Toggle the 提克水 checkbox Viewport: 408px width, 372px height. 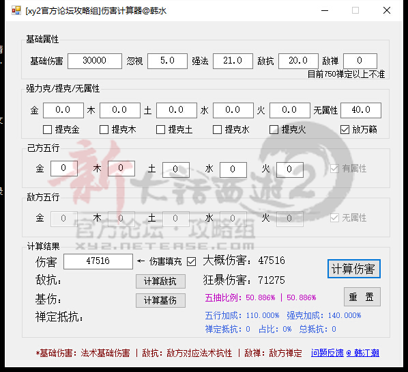point(217,129)
